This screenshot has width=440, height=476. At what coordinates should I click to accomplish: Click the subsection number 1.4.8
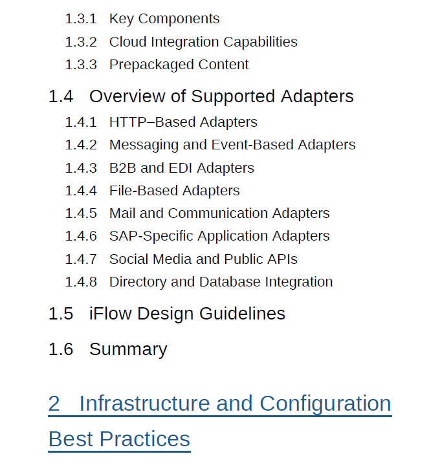coord(81,282)
